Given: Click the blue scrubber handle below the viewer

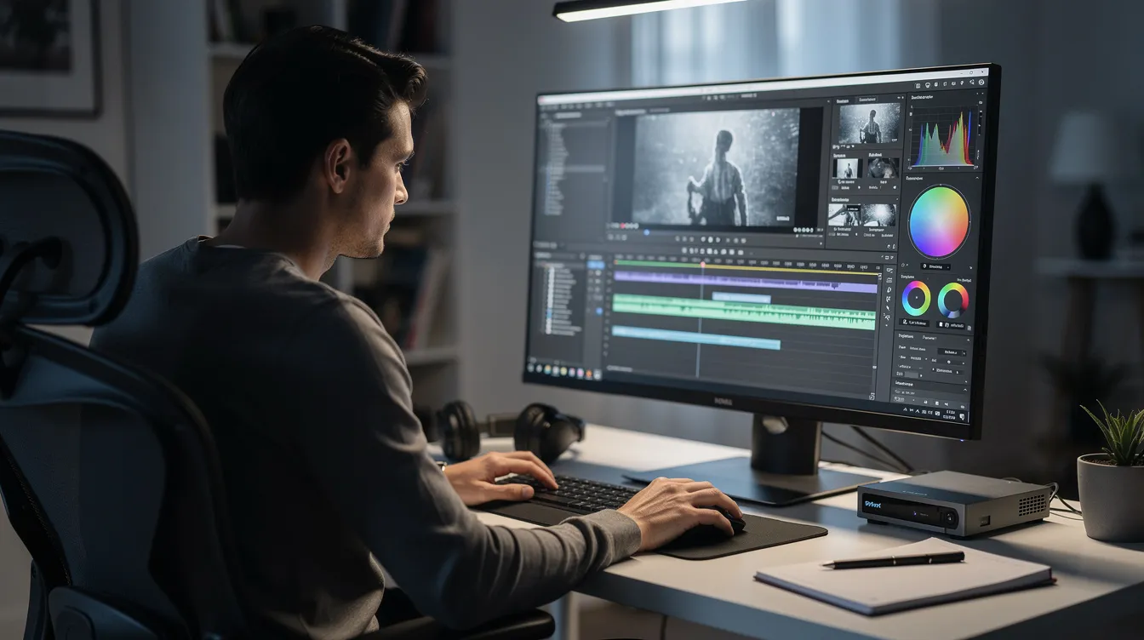Looking at the screenshot, I should (646, 231).
